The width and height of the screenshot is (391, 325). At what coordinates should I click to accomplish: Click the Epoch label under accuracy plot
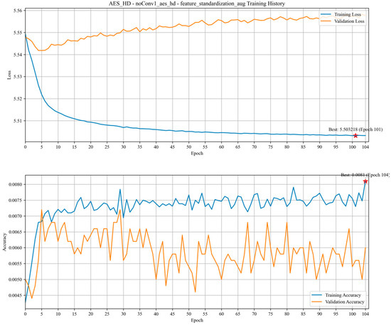coord(197,320)
